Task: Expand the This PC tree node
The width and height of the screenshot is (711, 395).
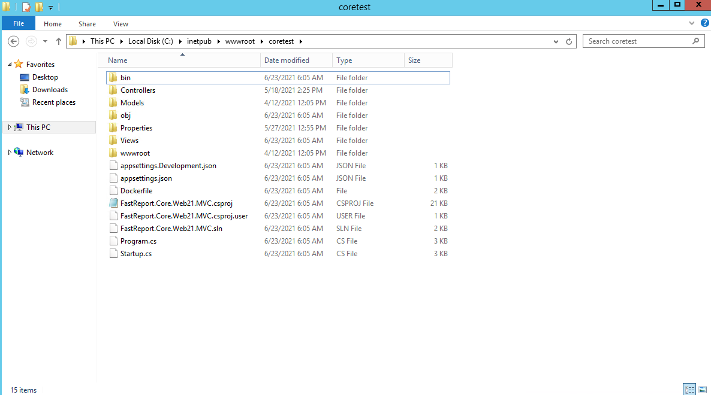Action: pos(10,127)
